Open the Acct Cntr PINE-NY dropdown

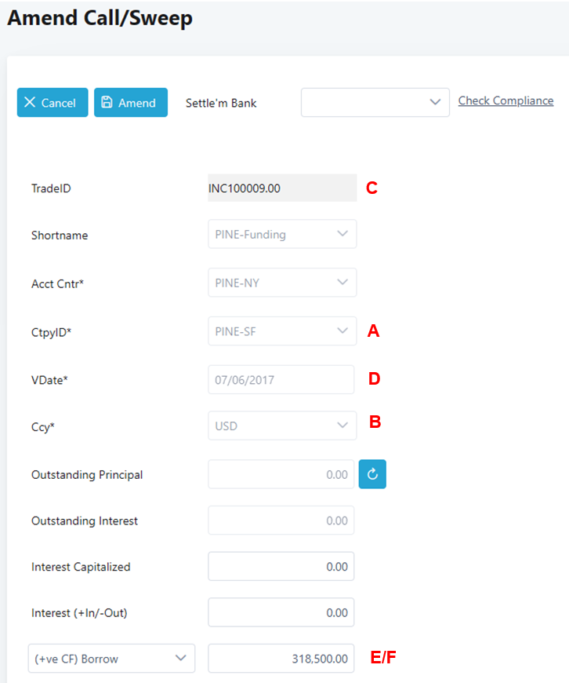pyautogui.click(x=282, y=283)
